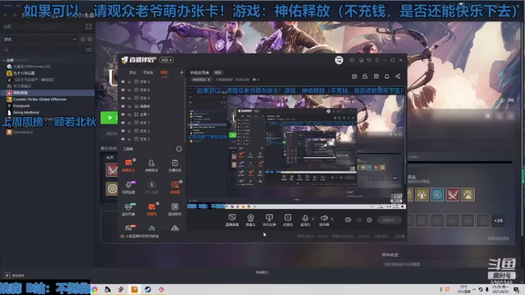Hide the 全屏 1 source layer
This screenshot has height=295, width=525.
(123, 115)
